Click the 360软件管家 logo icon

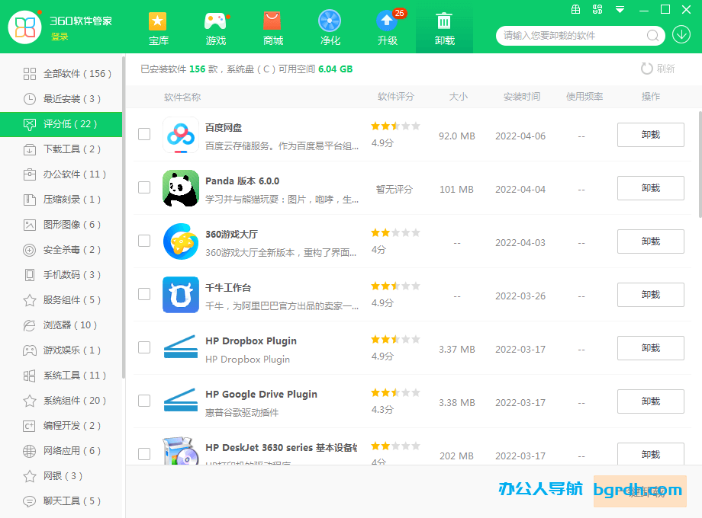[x=25, y=27]
